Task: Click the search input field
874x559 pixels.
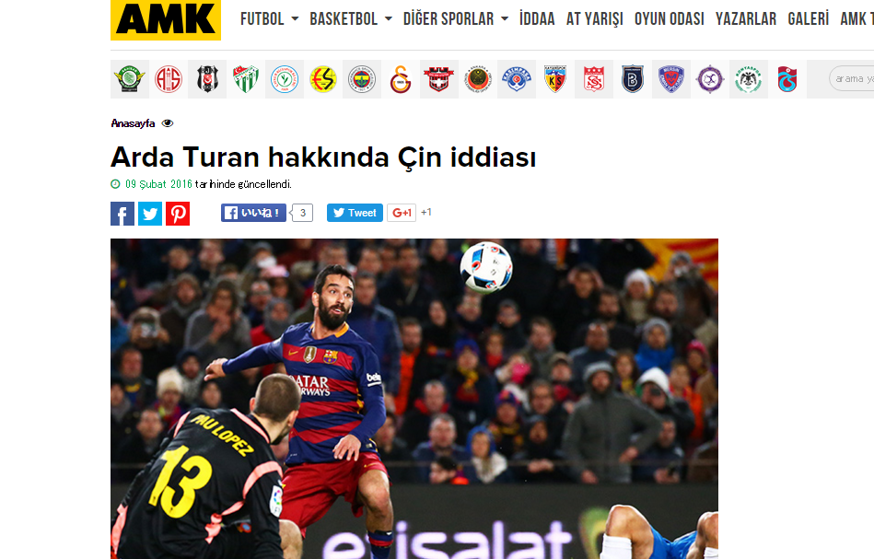Action: (852, 78)
